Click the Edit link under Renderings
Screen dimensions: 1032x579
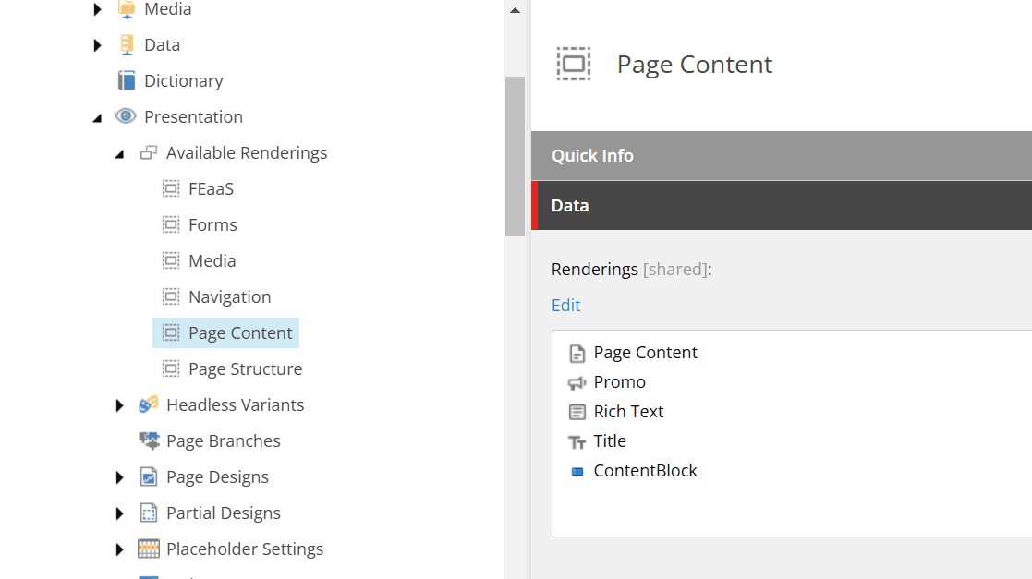point(565,306)
